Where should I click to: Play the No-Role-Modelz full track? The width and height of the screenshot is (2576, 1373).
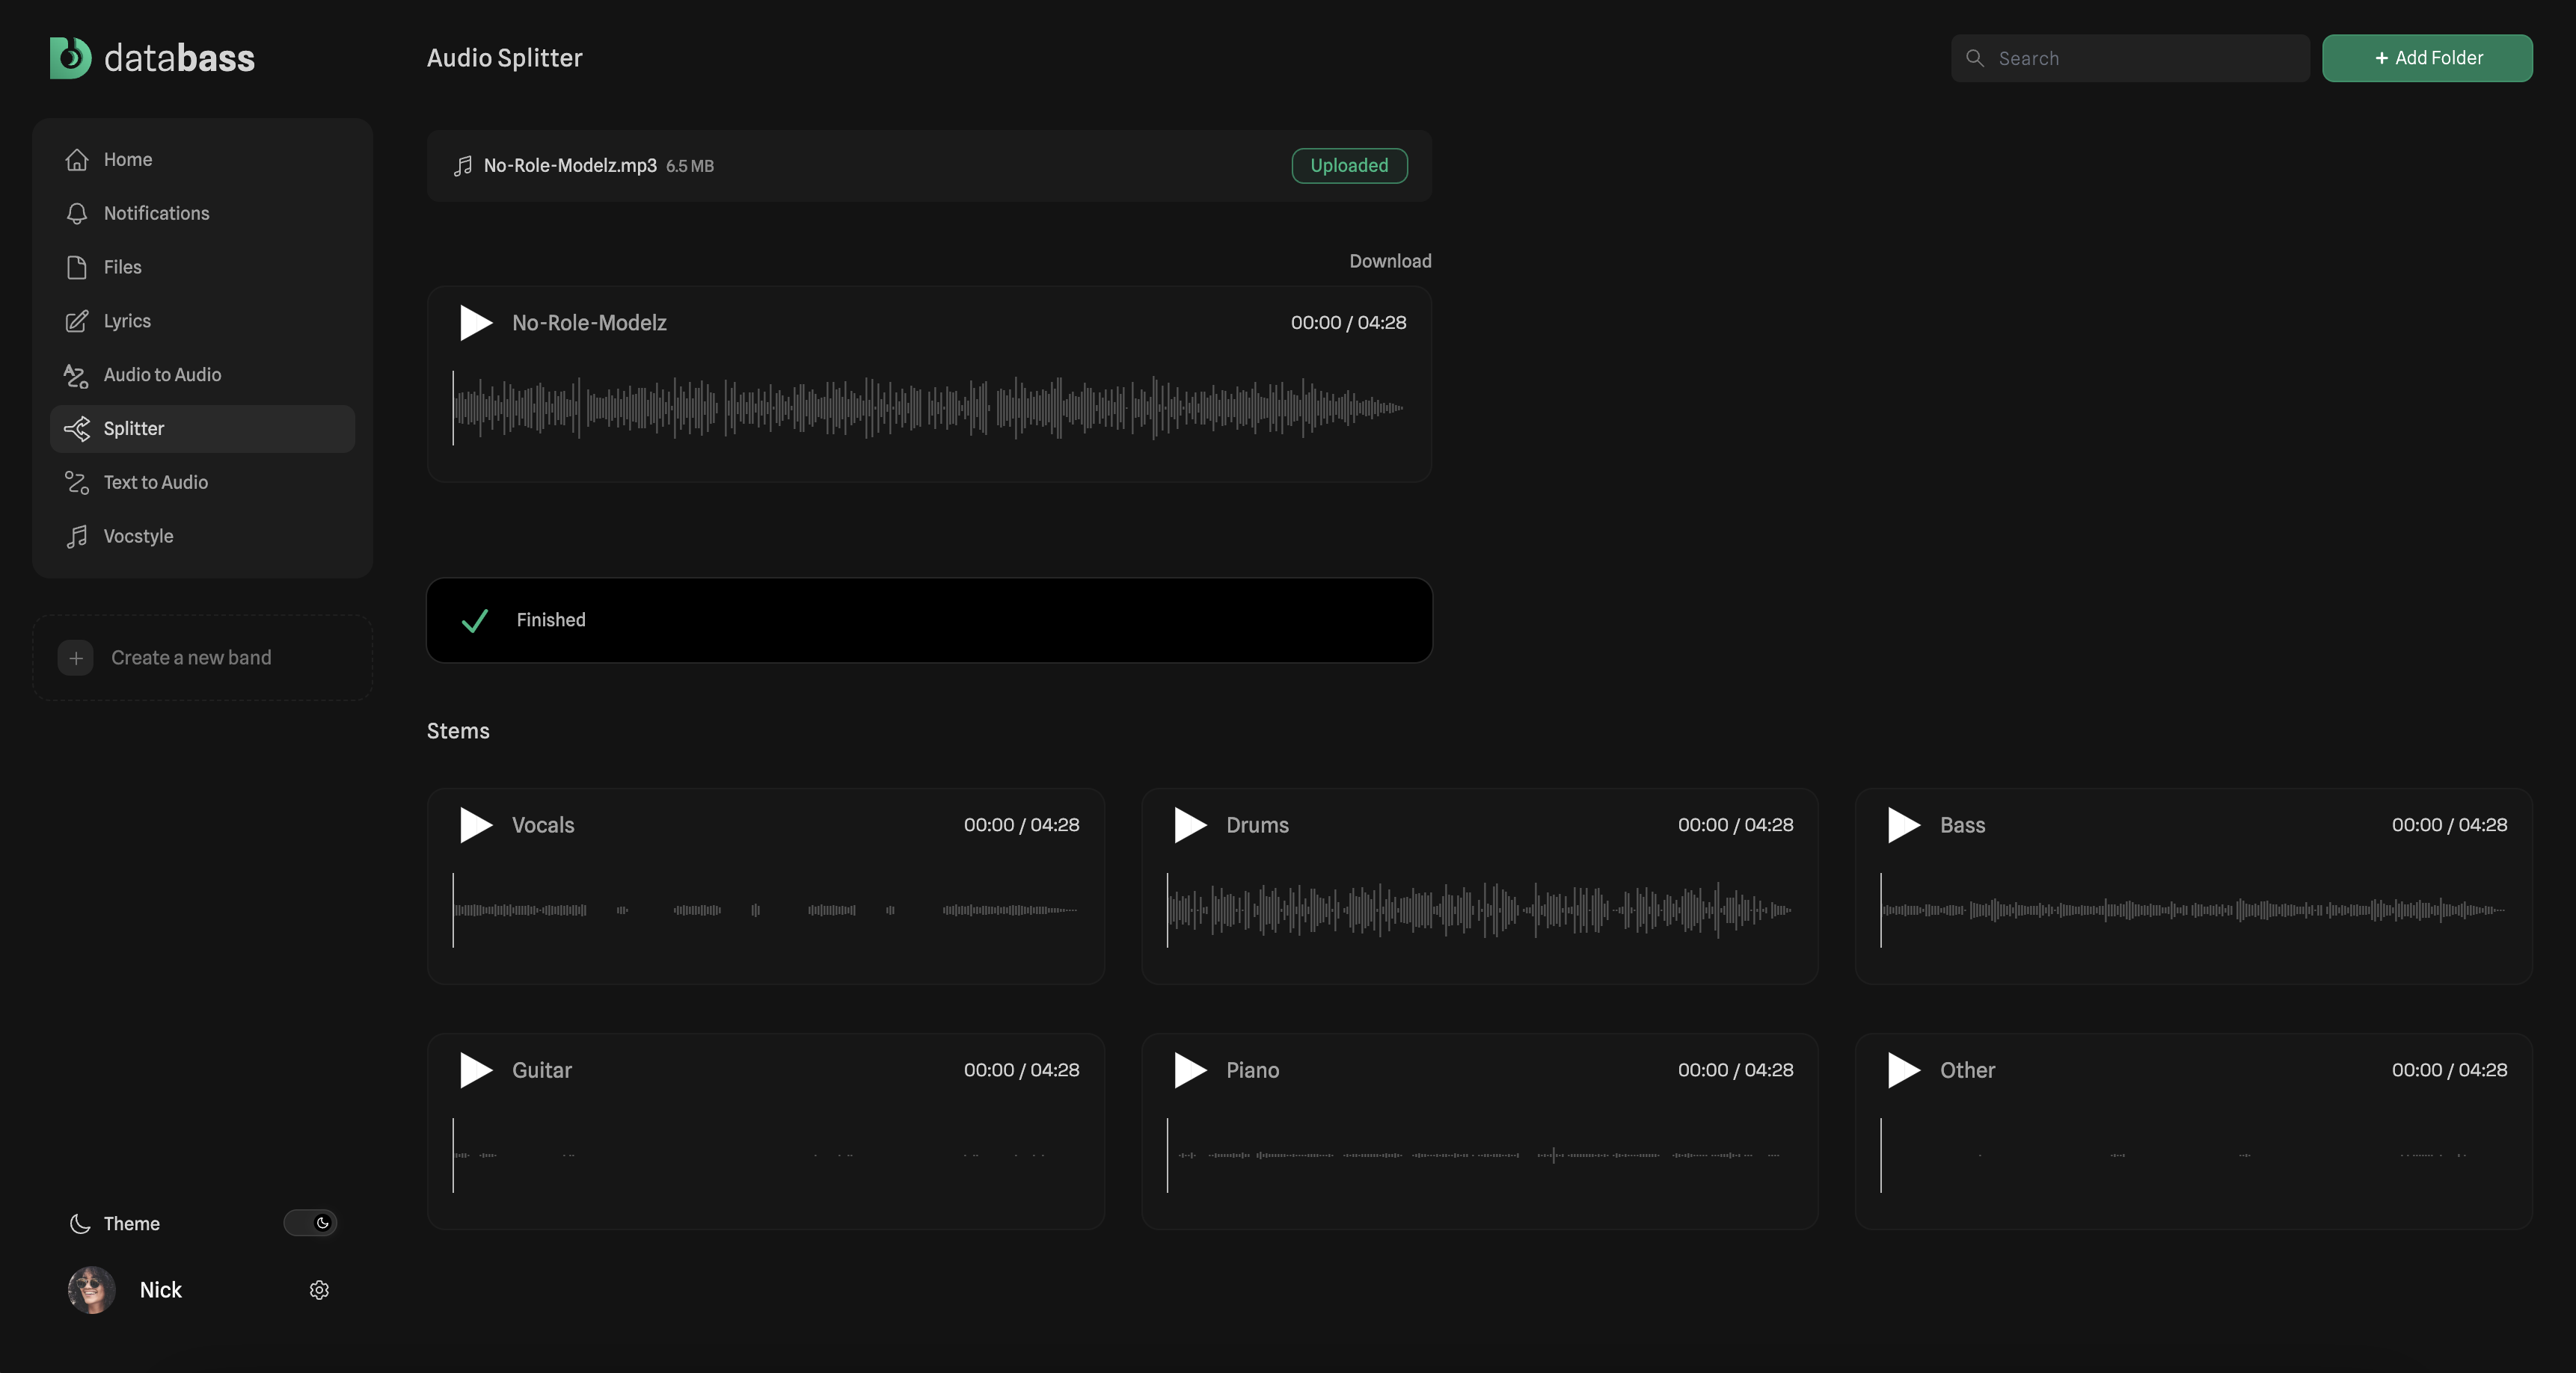pos(476,323)
